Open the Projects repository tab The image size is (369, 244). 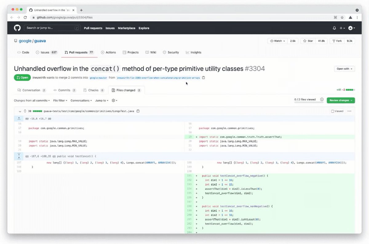point(131,52)
